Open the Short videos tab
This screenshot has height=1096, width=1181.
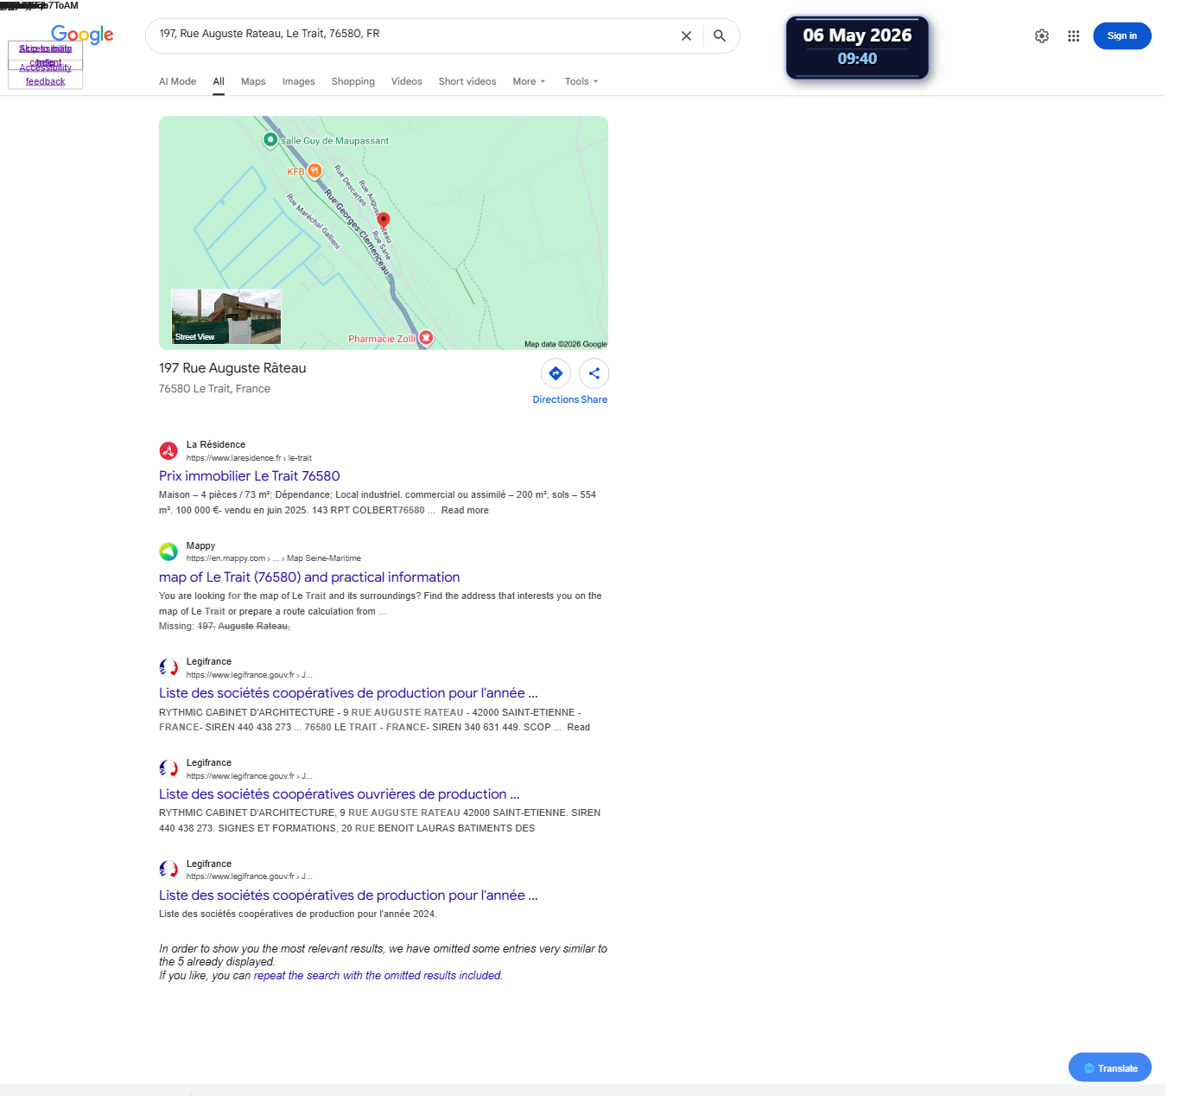click(x=467, y=81)
